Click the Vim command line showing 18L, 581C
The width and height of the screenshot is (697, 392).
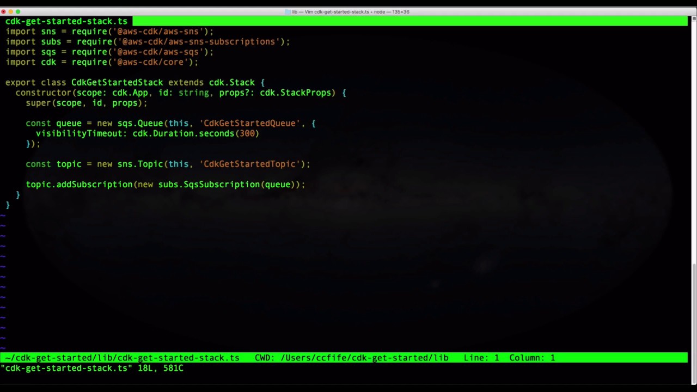point(93,368)
